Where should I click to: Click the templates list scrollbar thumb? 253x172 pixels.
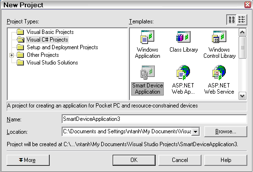[242, 47]
